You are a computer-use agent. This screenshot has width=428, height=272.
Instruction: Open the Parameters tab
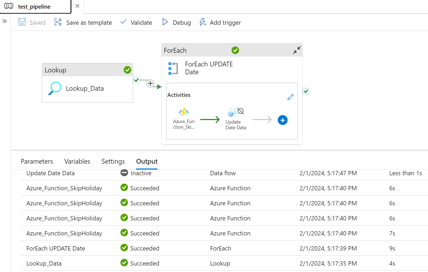coord(37,161)
